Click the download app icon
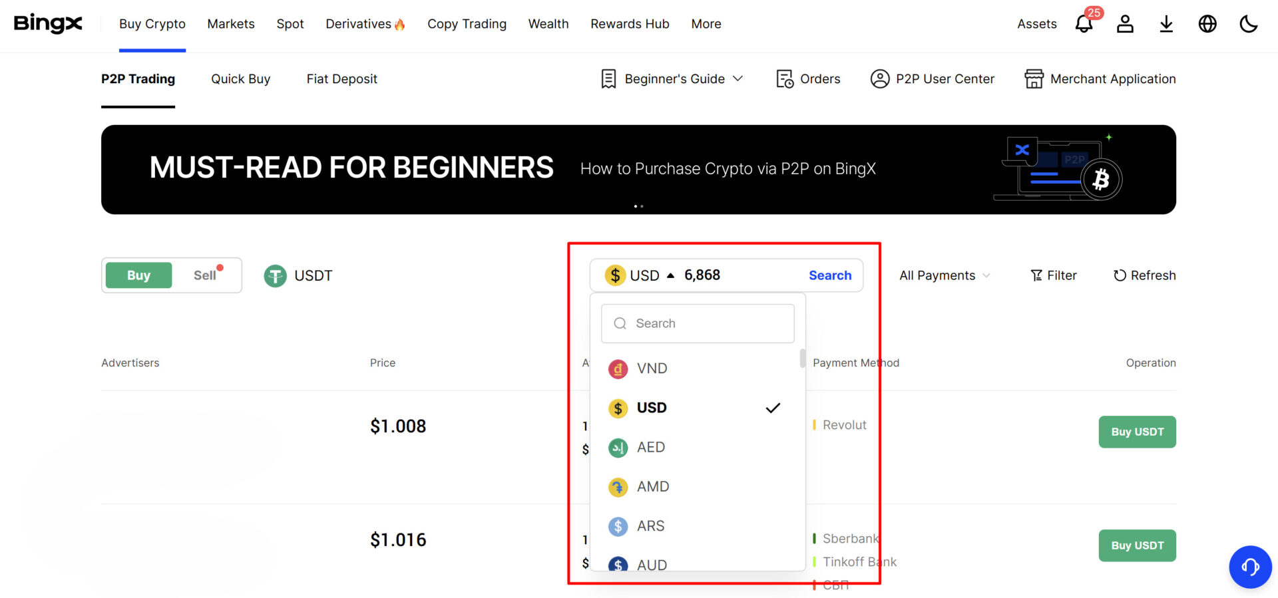Viewport: 1278px width, 598px height. click(1166, 24)
